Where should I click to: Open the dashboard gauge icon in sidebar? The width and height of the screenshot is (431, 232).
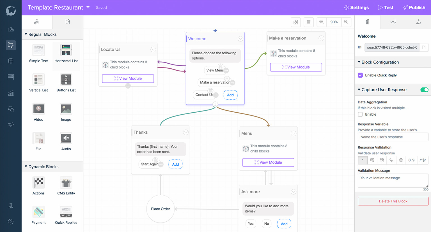11,29
